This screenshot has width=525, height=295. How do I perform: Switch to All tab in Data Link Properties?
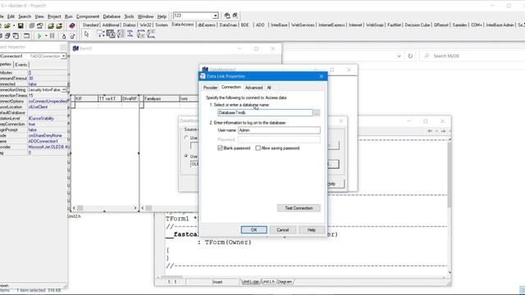[x=269, y=88]
